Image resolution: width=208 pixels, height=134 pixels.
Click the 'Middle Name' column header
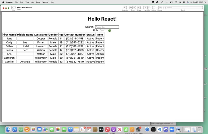pos(25,35)
